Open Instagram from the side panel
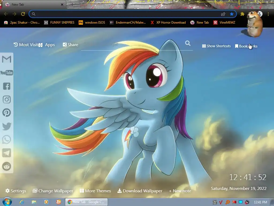 pyautogui.click(x=7, y=100)
